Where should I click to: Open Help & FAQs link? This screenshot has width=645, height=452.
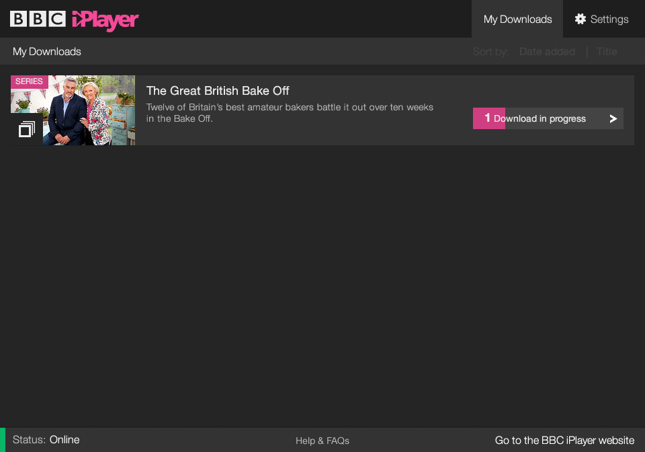point(322,441)
